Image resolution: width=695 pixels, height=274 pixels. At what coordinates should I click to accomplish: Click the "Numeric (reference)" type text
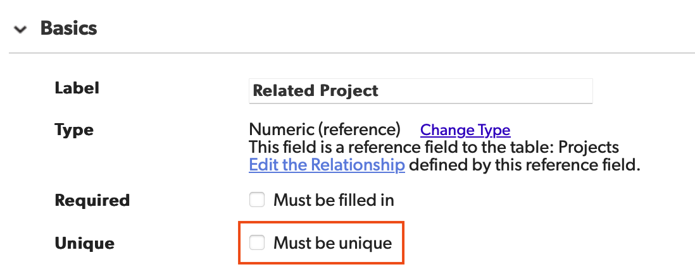pos(325,130)
